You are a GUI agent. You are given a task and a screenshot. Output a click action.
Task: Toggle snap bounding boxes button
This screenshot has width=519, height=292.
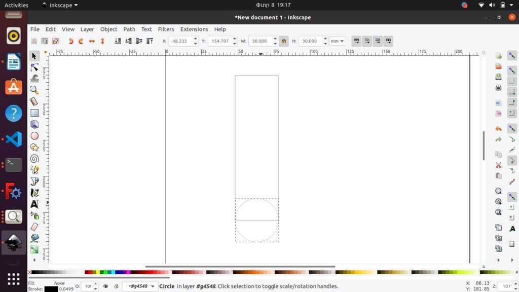[512, 70]
